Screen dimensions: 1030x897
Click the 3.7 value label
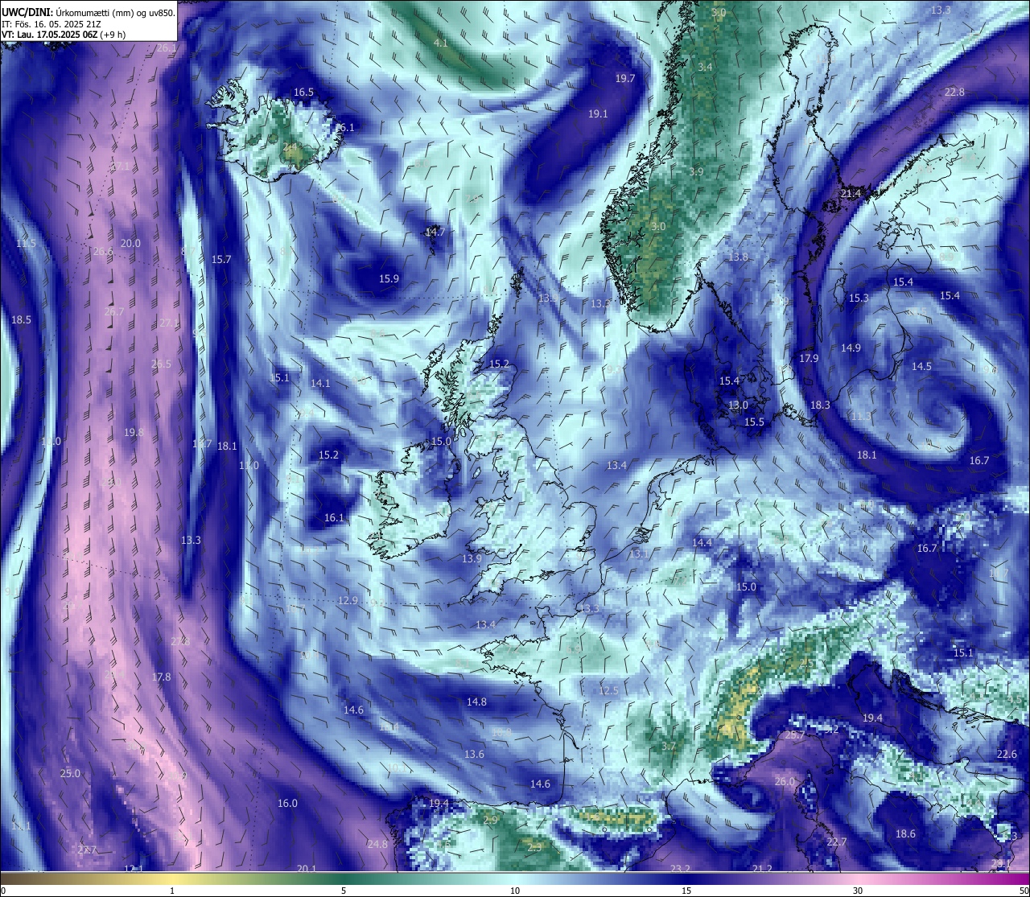pos(668,747)
